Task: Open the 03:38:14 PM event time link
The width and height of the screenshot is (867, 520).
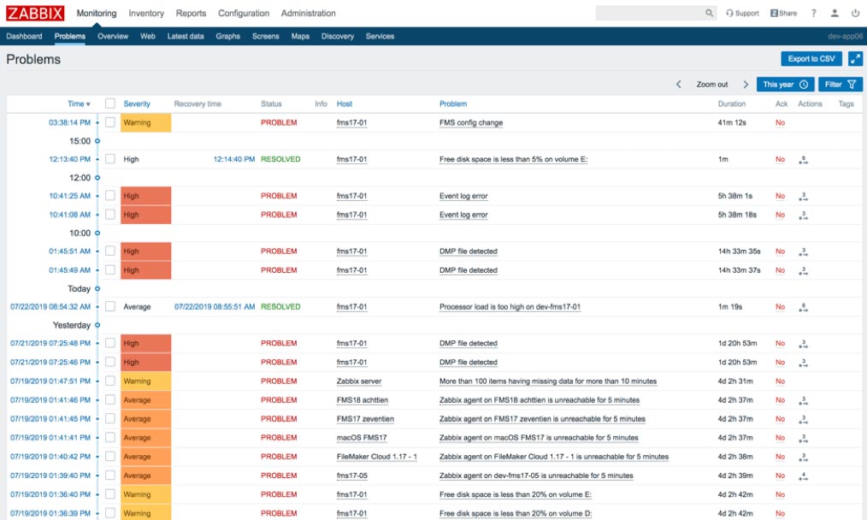Action: click(69, 122)
